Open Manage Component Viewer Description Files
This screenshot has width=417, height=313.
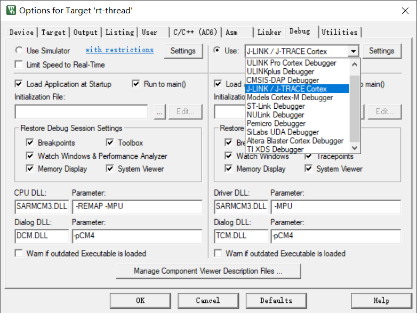click(208, 271)
